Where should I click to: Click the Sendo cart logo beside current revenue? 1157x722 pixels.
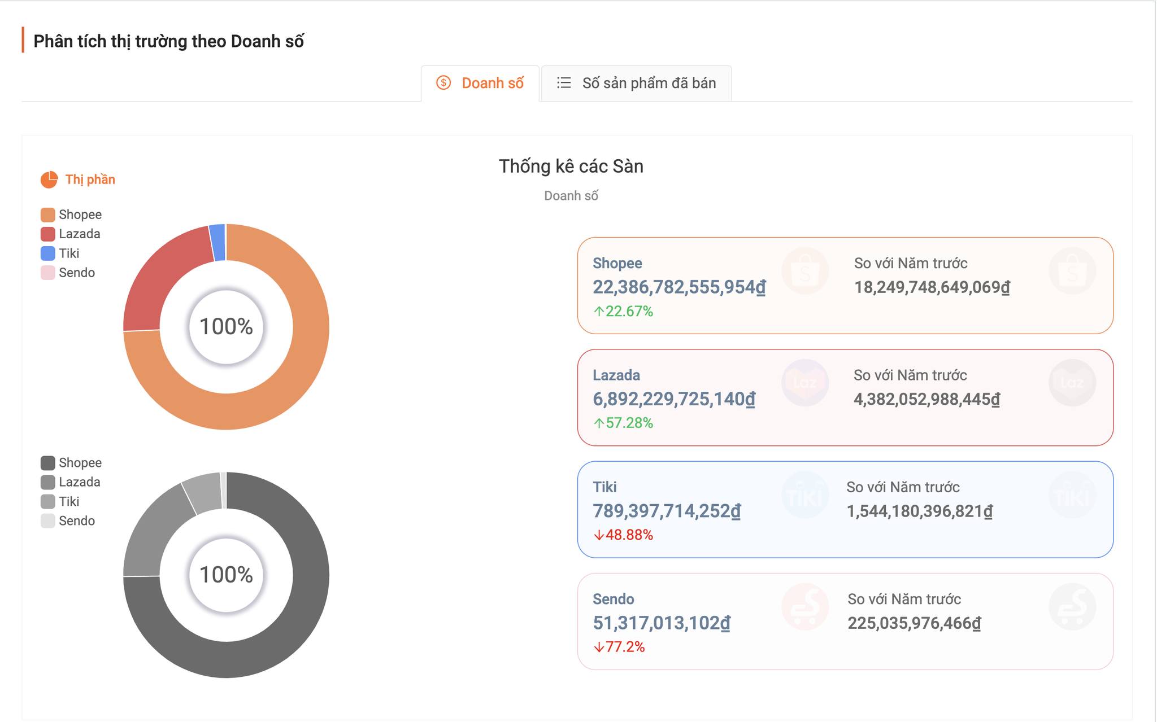point(805,607)
